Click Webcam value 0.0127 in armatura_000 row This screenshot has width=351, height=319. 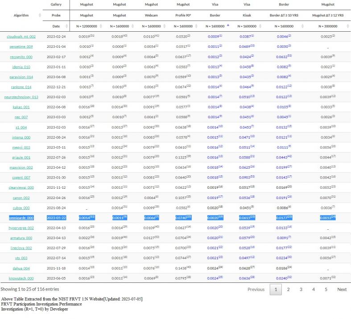tap(151, 238)
